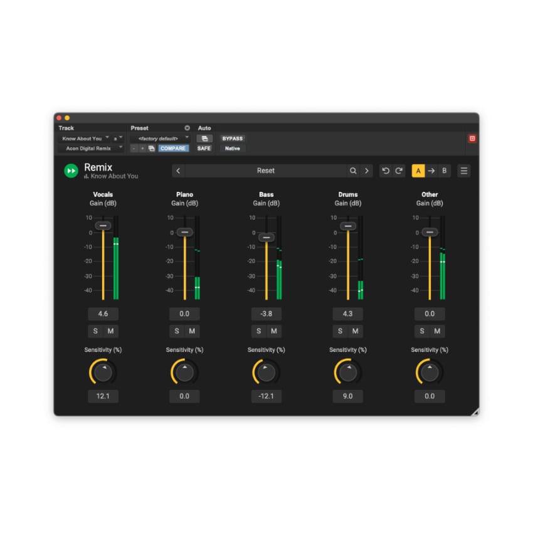Click the Bass gain fader handle
The width and height of the screenshot is (533, 533).
tap(266, 237)
